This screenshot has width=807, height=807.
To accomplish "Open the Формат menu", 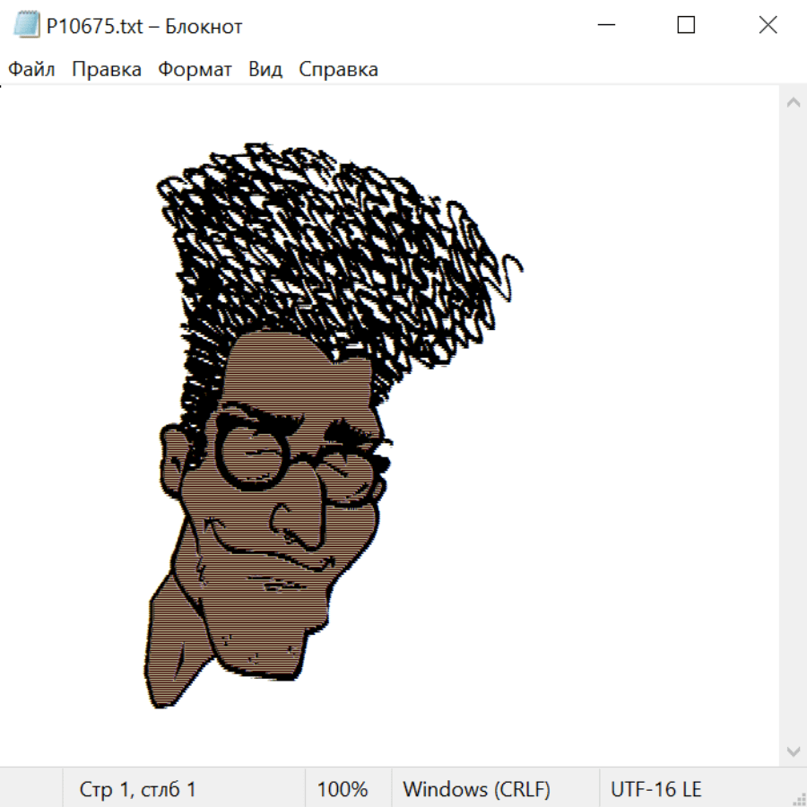I will tap(195, 70).
